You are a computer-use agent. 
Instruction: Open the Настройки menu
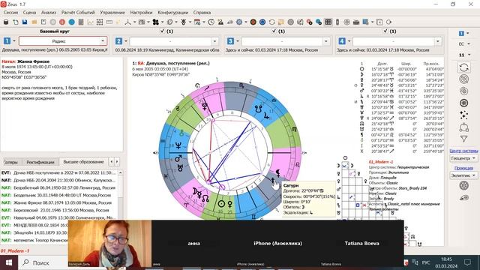click(x=141, y=13)
